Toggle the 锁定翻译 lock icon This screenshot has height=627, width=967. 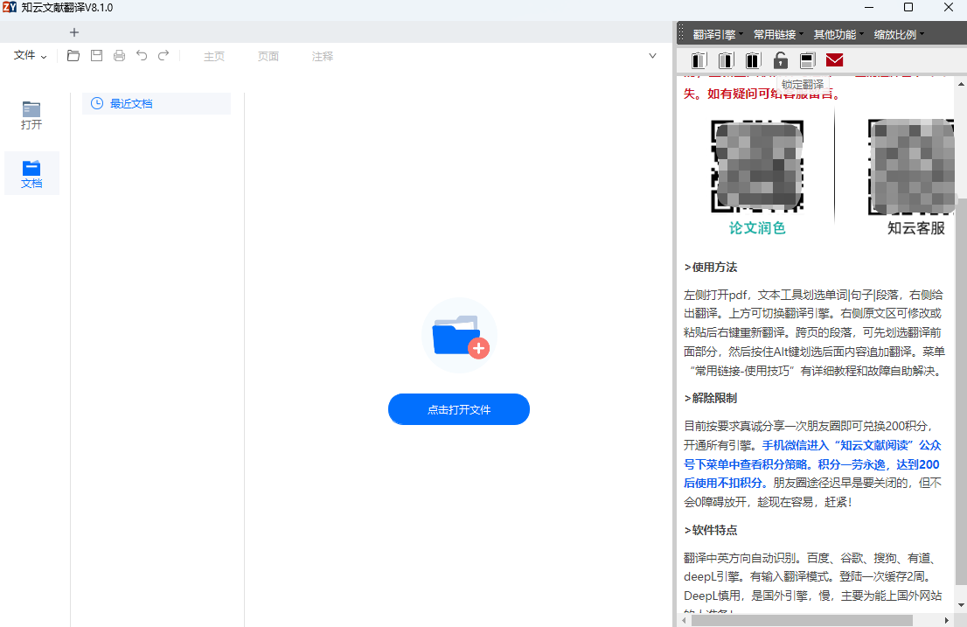(x=780, y=60)
